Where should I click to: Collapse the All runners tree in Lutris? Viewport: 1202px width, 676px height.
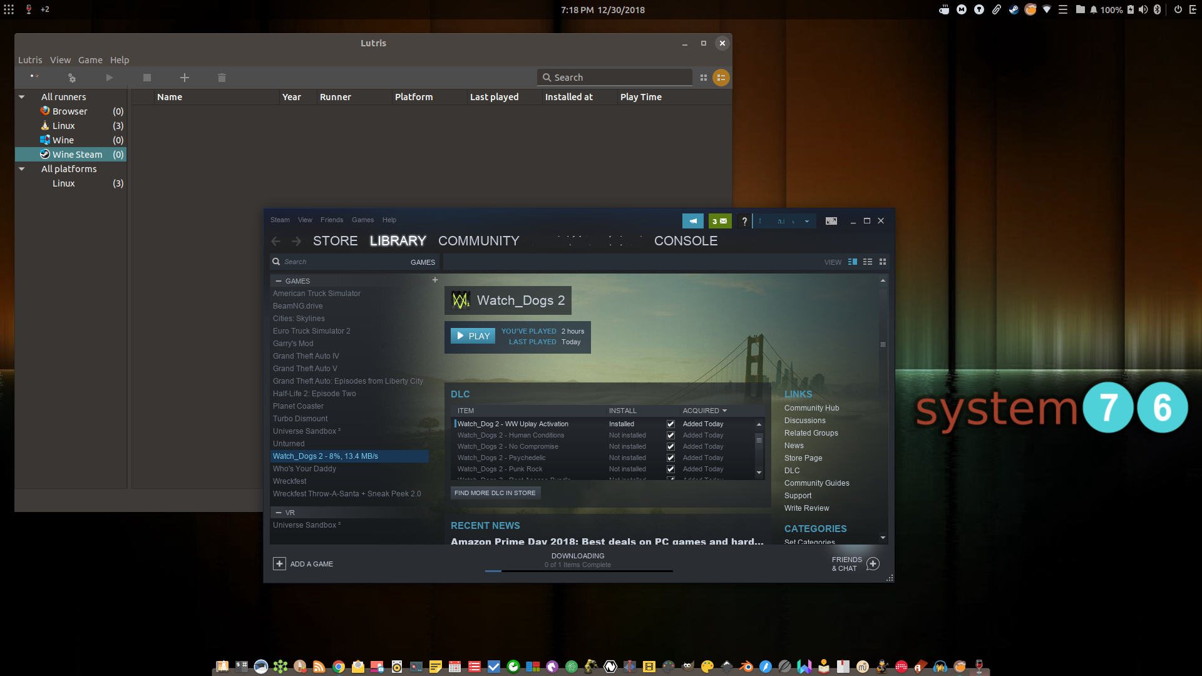click(x=22, y=97)
